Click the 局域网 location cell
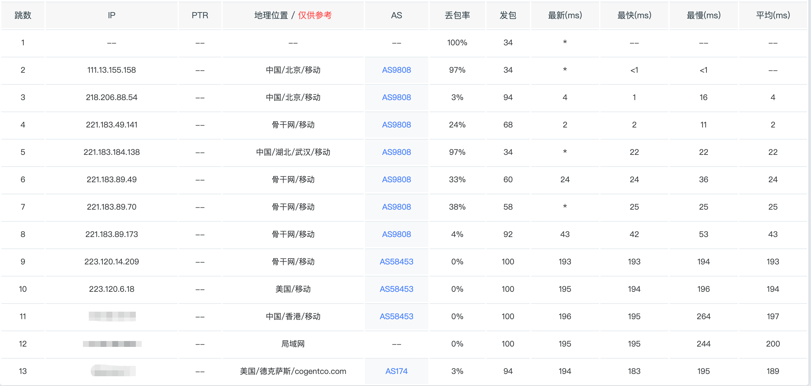 pos(293,344)
